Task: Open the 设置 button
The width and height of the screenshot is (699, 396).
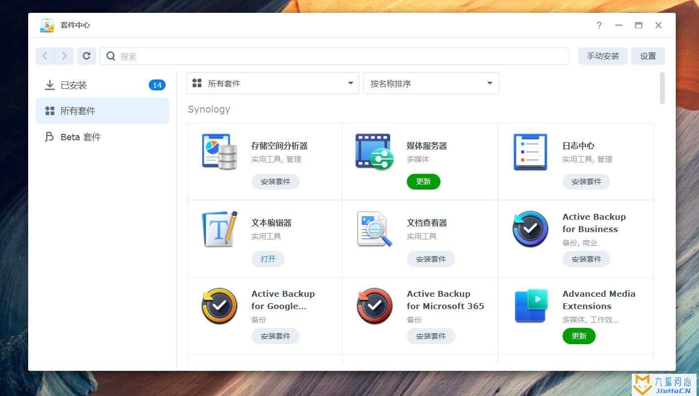Action: pos(648,56)
